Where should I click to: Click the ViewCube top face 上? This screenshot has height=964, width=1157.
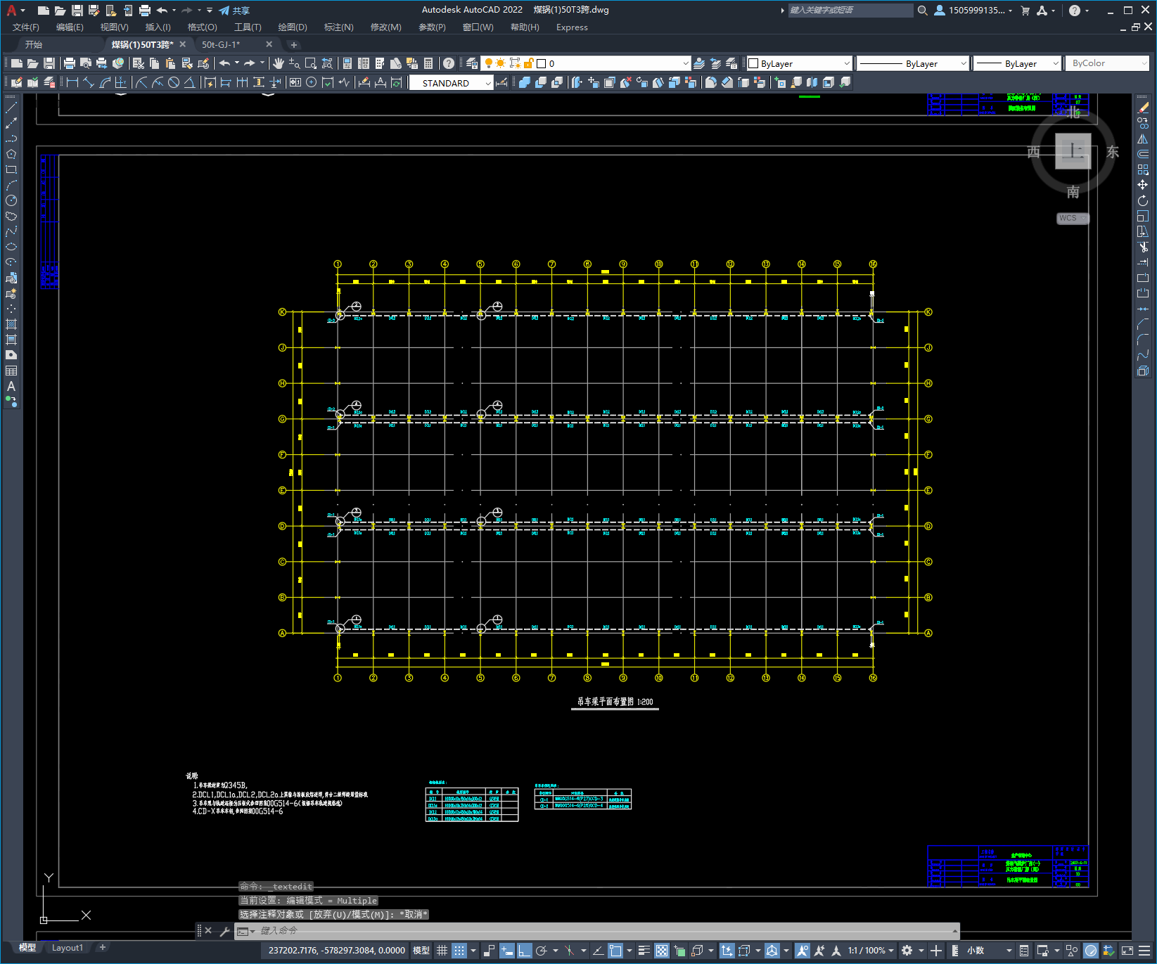click(1073, 150)
